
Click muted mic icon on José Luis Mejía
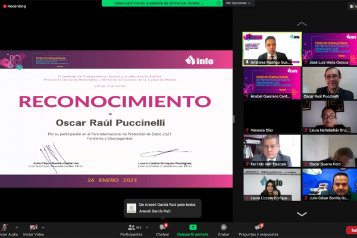[x=306, y=62]
